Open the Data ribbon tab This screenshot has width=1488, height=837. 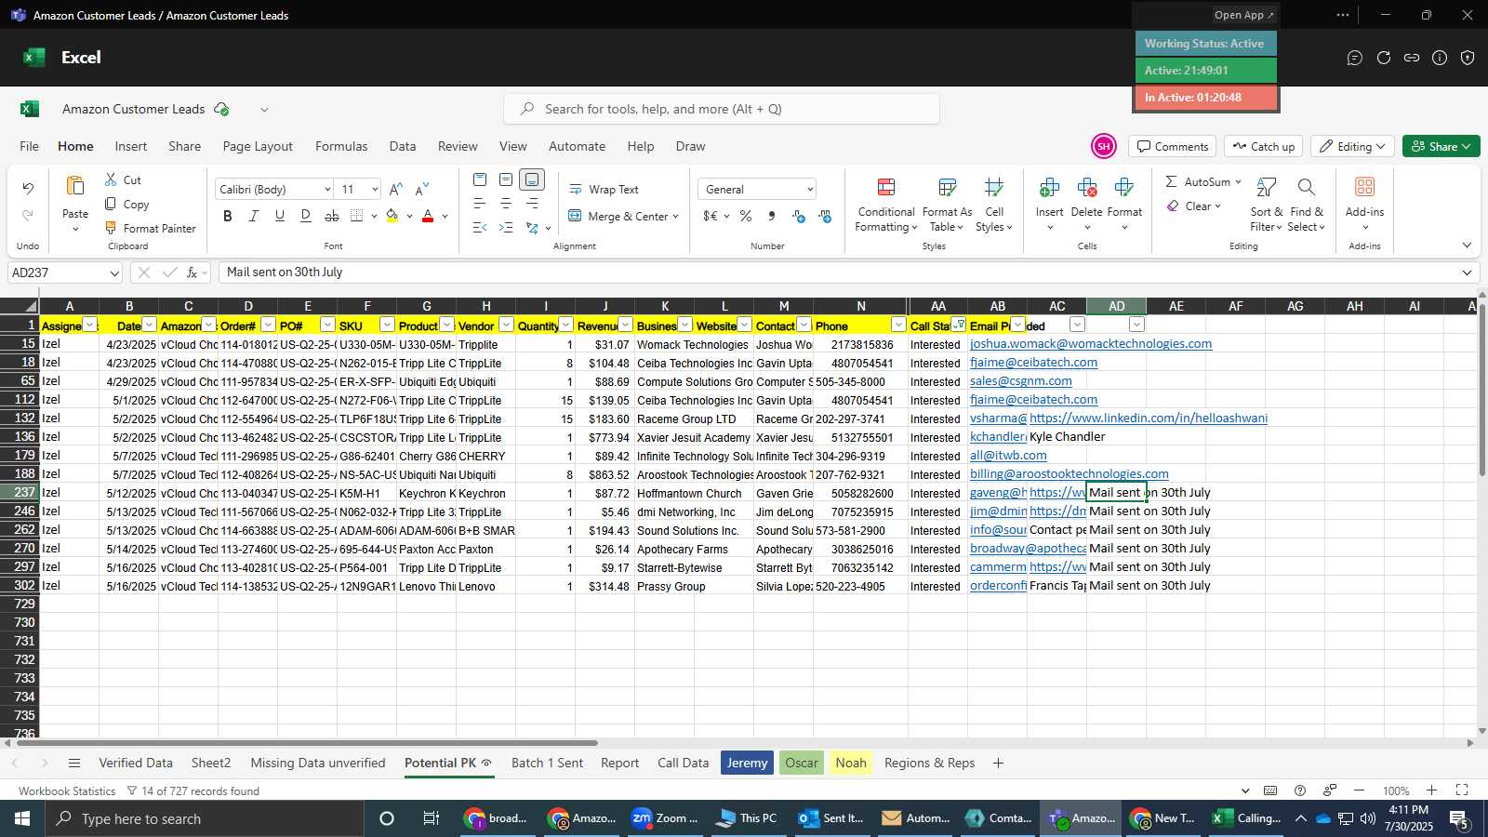pyautogui.click(x=403, y=146)
